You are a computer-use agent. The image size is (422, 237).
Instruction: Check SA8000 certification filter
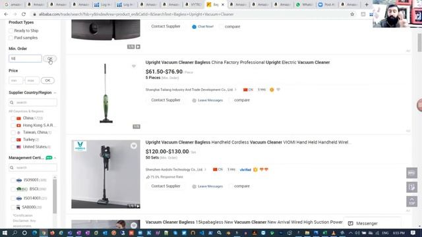pos(13,207)
